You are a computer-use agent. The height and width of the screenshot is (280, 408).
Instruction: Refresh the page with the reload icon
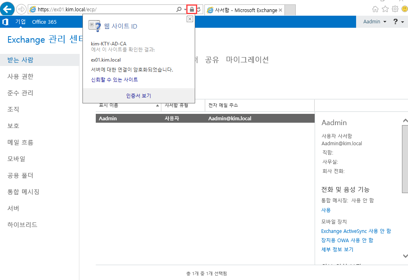coord(199,10)
